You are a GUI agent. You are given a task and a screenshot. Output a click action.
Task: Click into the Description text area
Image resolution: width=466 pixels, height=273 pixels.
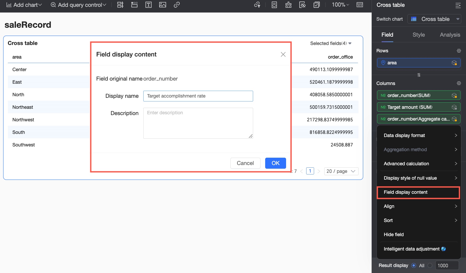click(x=198, y=123)
